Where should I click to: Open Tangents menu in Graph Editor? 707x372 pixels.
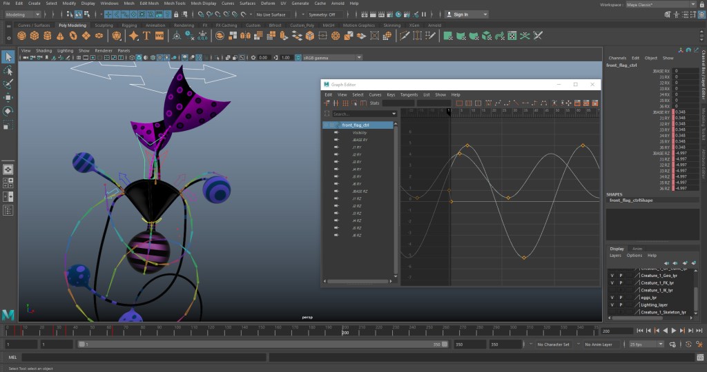pyautogui.click(x=409, y=94)
